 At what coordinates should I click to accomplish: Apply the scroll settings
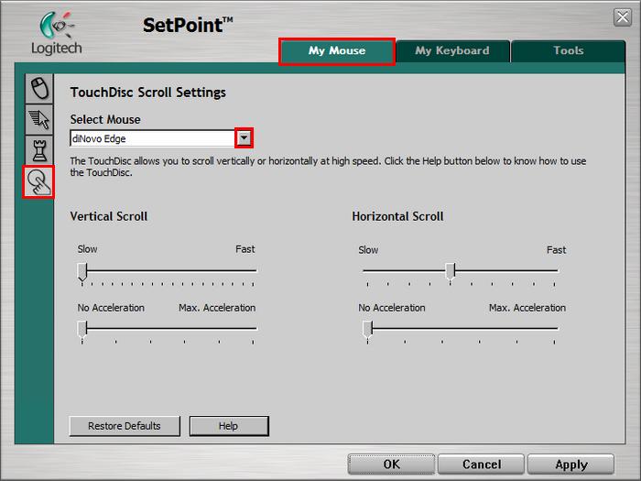click(571, 465)
